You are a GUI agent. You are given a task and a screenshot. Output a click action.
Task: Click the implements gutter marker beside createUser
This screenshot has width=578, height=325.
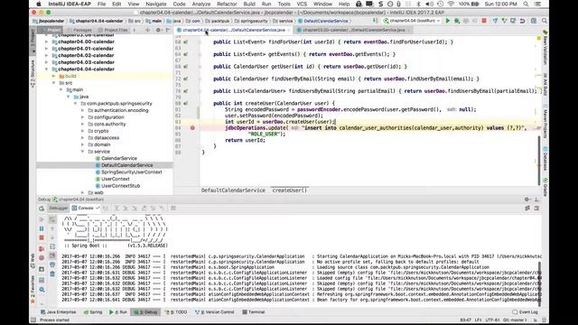pyautogui.click(x=186, y=104)
